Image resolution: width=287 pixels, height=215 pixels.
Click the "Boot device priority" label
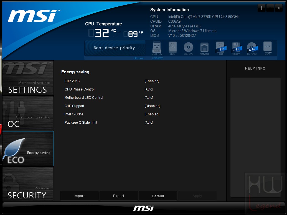pyautogui.click(x=114, y=48)
